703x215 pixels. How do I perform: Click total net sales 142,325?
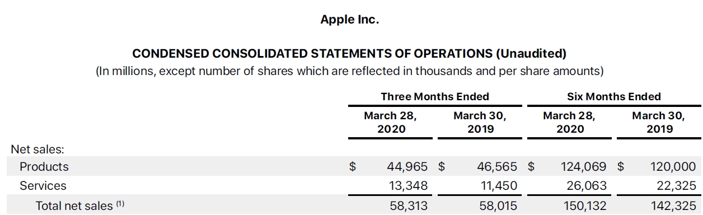pyautogui.click(x=673, y=205)
